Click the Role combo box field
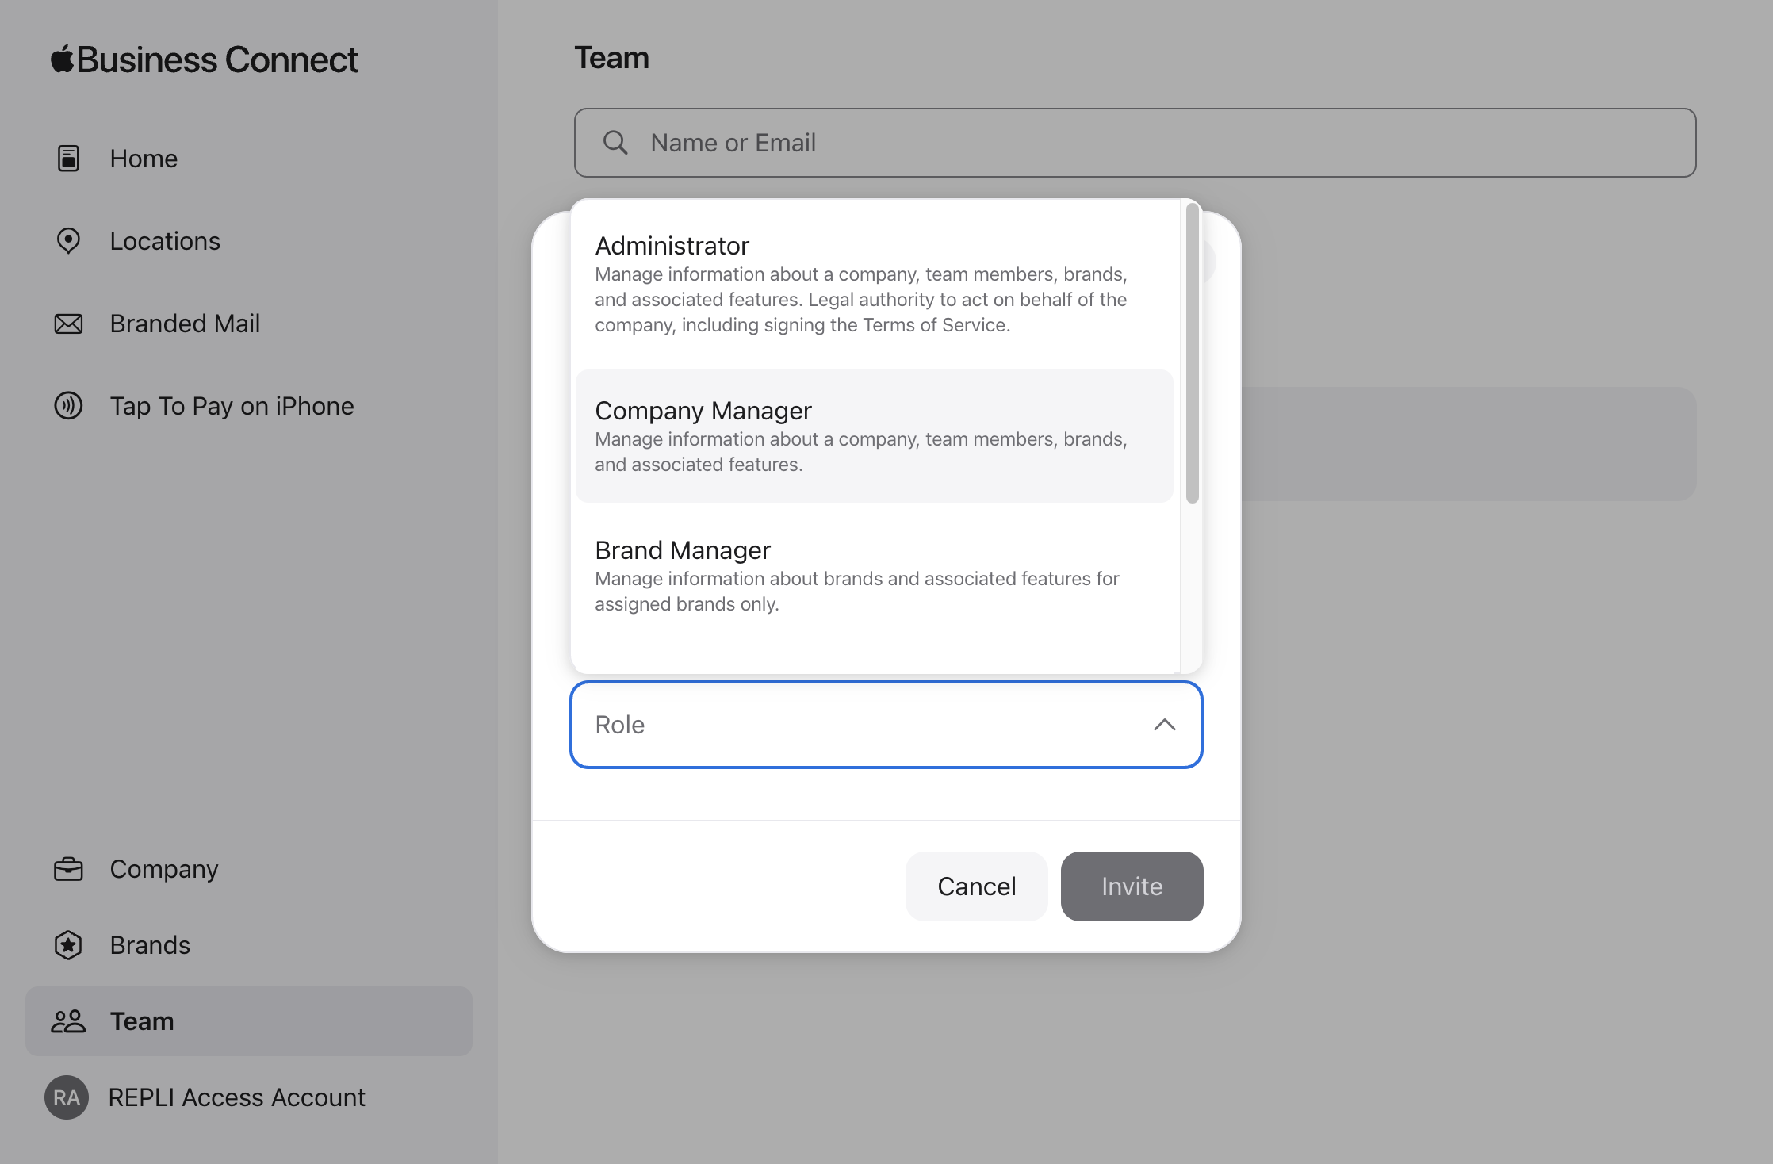This screenshot has width=1773, height=1164. [886, 725]
